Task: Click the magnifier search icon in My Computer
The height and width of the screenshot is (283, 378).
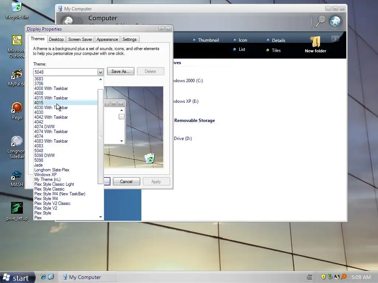Action: click(x=321, y=21)
